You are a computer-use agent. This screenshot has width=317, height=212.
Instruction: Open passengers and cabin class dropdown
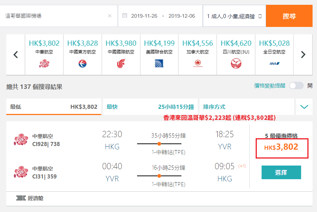click(234, 16)
